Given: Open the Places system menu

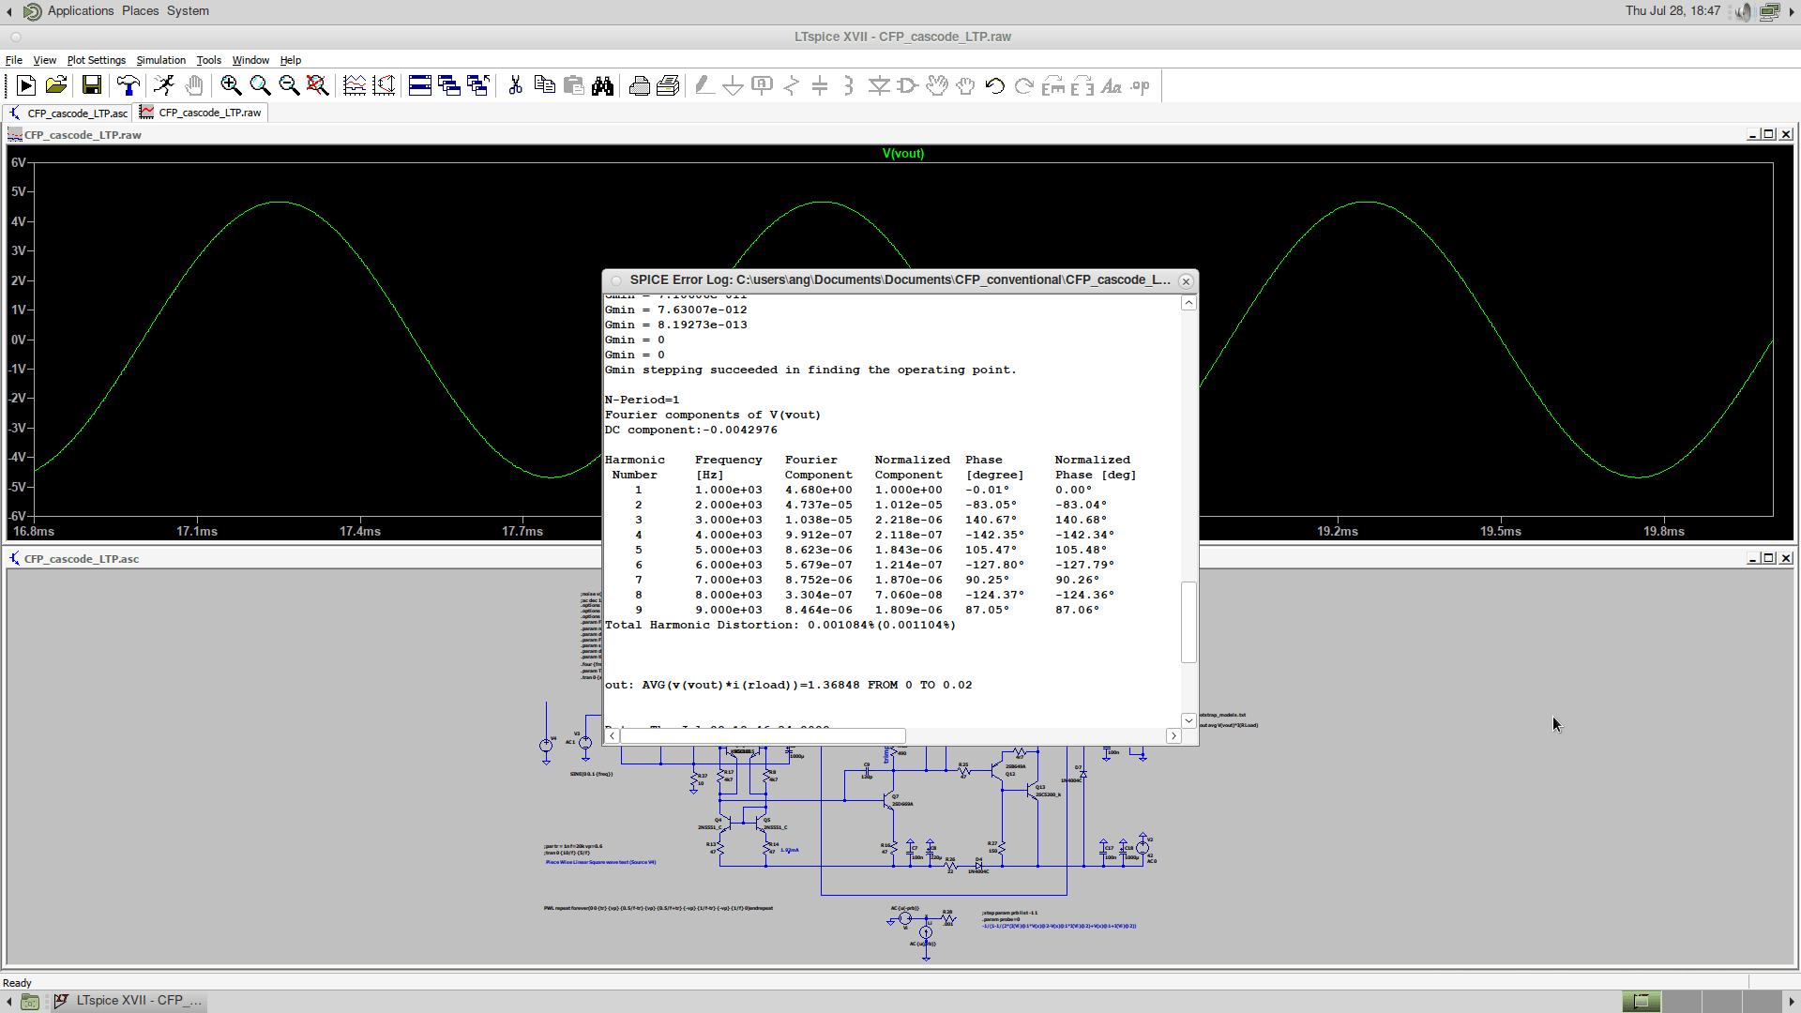Looking at the screenshot, I should click(141, 11).
